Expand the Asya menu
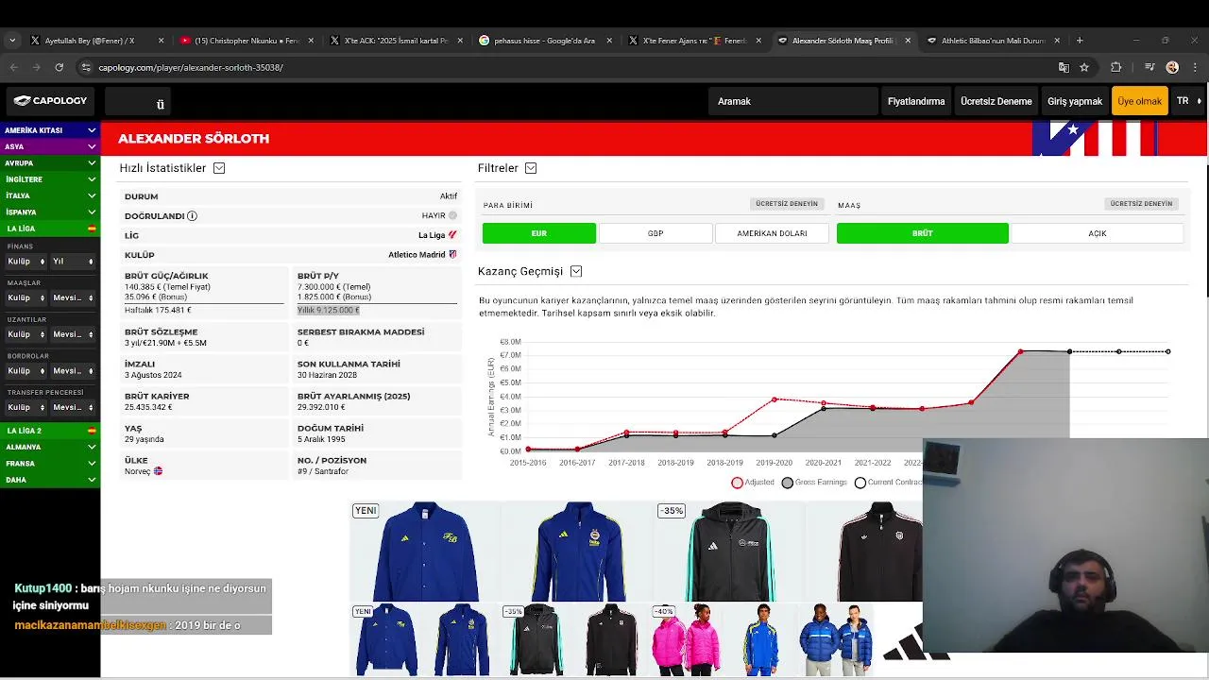The height and width of the screenshot is (680, 1209). (50, 146)
